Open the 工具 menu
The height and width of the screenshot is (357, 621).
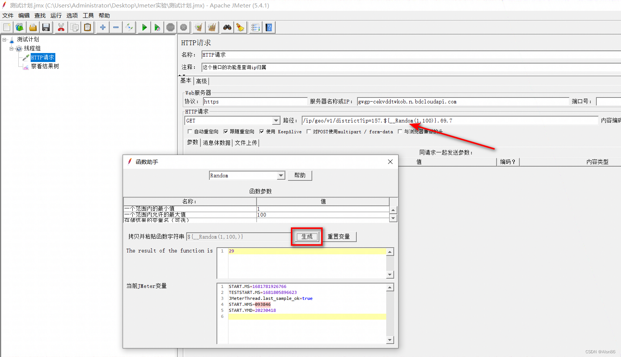[88, 15]
